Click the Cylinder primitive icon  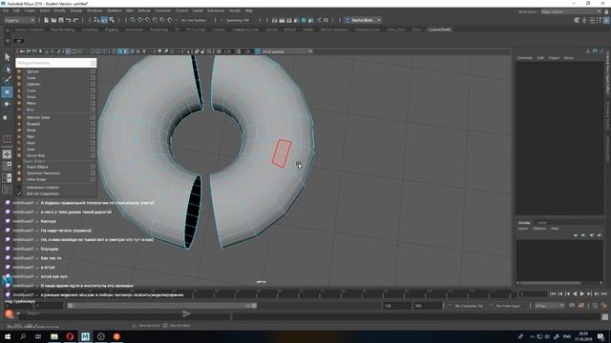click(19, 84)
